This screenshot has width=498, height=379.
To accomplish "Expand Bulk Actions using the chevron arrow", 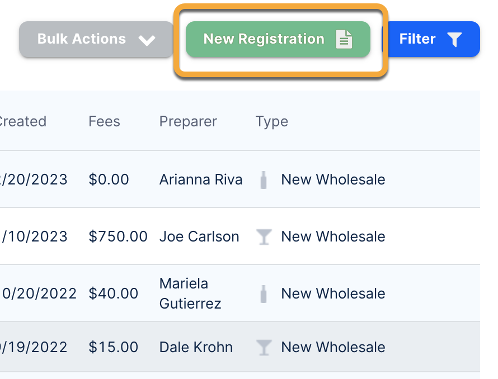I will 147,40.
